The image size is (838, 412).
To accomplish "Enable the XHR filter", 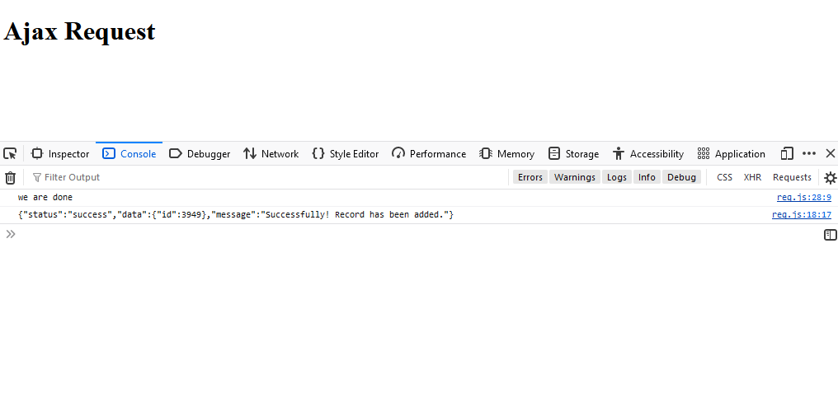I will click(x=752, y=177).
